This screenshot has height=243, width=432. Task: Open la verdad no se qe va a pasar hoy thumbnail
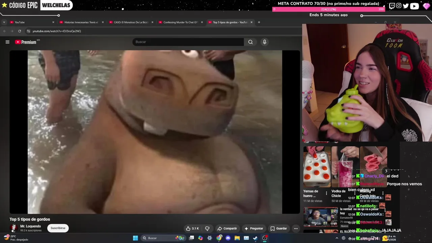(321, 217)
